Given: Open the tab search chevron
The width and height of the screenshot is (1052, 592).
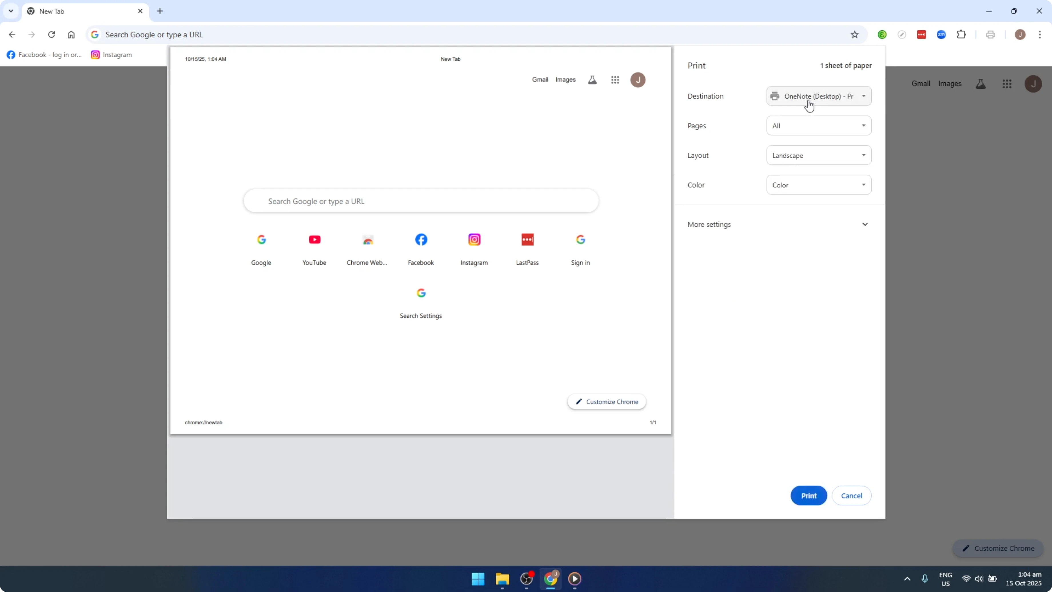Looking at the screenshot, I should (11, 11).
